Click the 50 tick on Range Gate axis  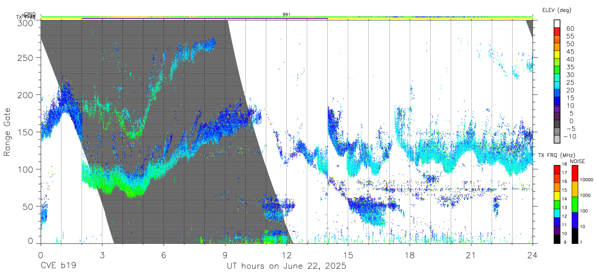28,206
